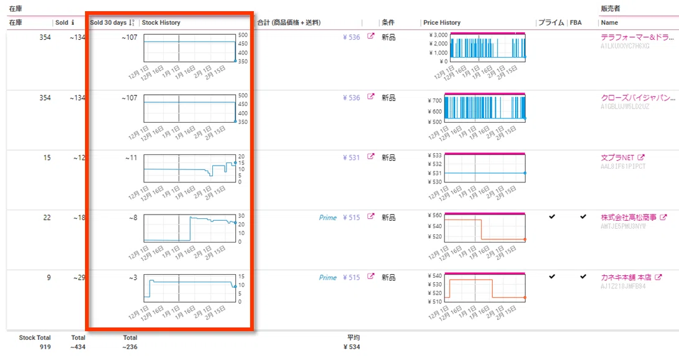
Task: Open the external link icon after 株式会社高松商事
Action: coord(663,217)
